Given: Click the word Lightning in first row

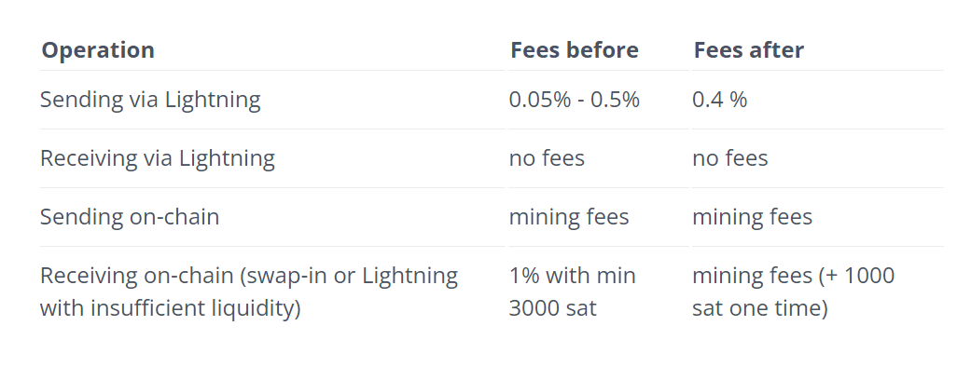Looking at the screenshot, I should coord(213,100).
